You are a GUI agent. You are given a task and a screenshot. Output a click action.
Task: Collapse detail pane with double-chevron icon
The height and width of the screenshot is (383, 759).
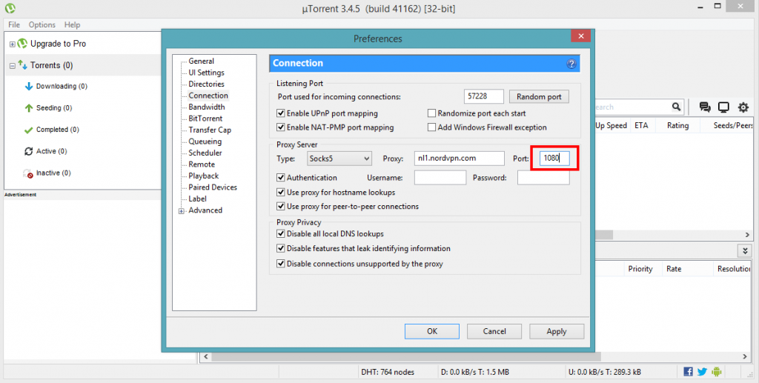point(744,250)
